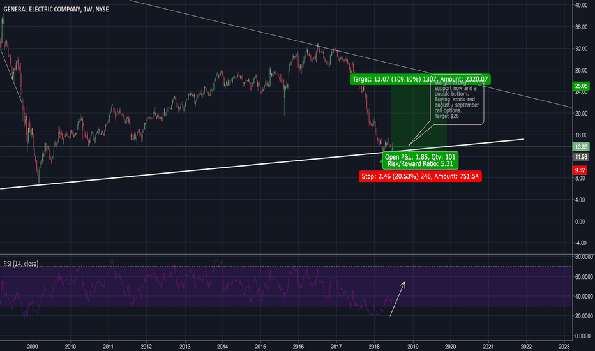Click the 2013 label on time axis

[x=185, y=347]
